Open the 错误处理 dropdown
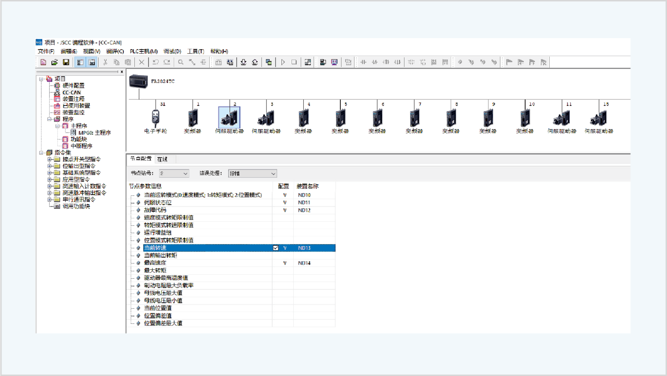Viewport: 667px width, 376px height. coord(273,173)
